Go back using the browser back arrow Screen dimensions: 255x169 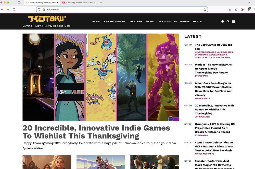tap(2, 9)
